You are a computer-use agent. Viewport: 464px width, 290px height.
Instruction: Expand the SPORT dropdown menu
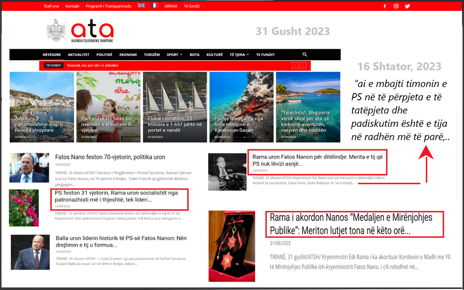pyautogui.click(x=174, y=54)
